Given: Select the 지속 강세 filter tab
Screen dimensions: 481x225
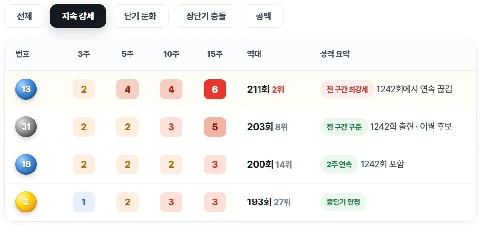Looking at the screenshot, I should pyautogui.click(x=78, y=16).
